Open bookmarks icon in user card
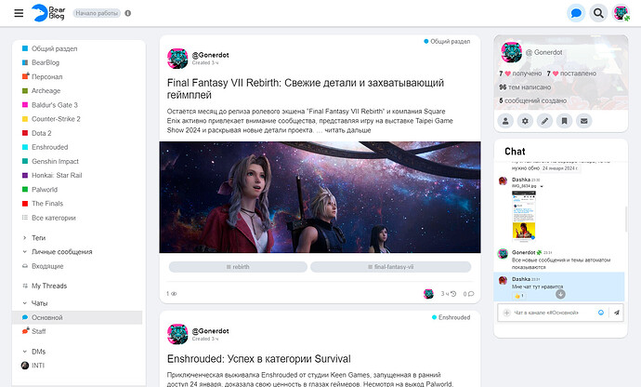 (x=564, y=121)
